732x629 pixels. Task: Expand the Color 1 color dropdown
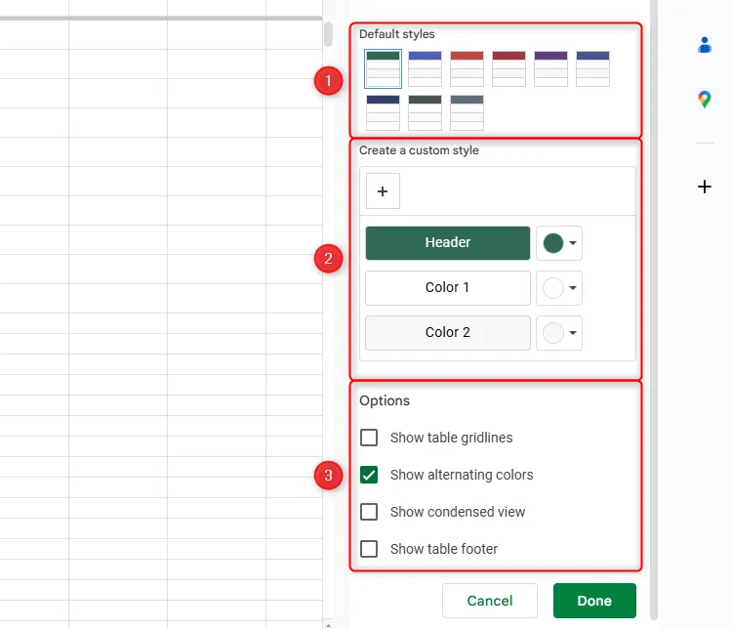click(x=559, y=288)
